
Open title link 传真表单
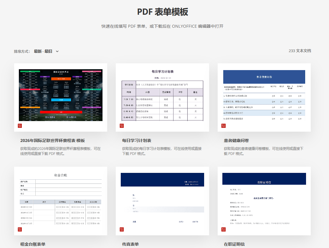(x=130, y=244)
